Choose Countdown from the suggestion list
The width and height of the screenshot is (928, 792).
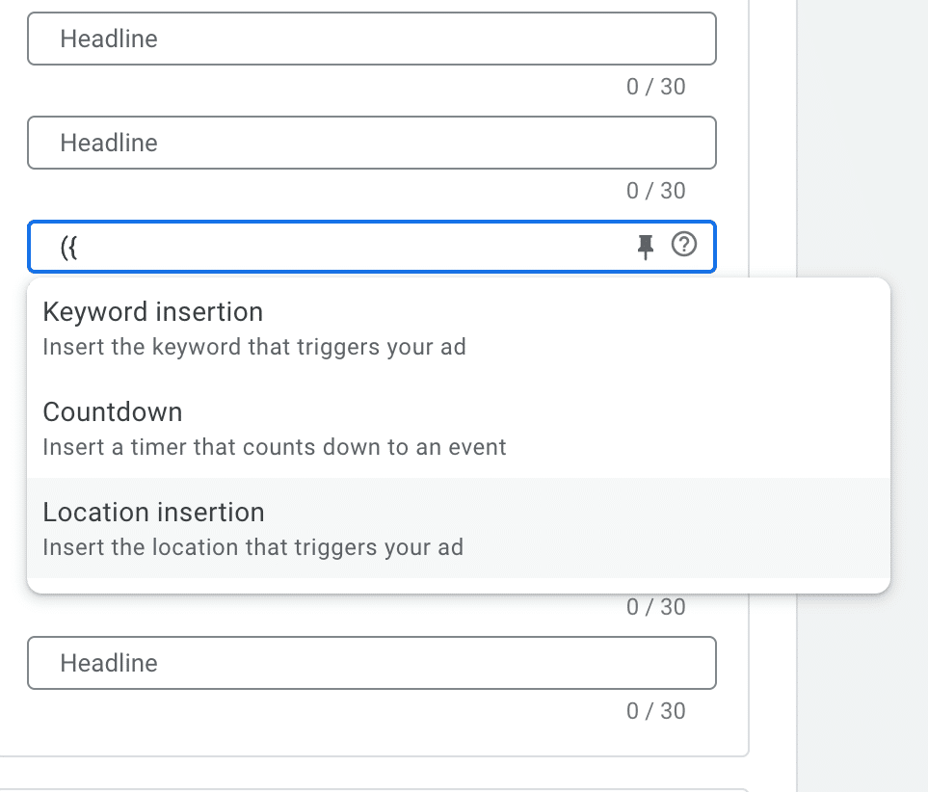click(113, 412)
